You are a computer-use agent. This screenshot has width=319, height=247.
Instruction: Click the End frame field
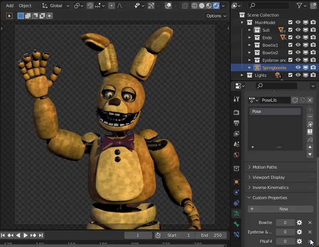pos(211,235)
